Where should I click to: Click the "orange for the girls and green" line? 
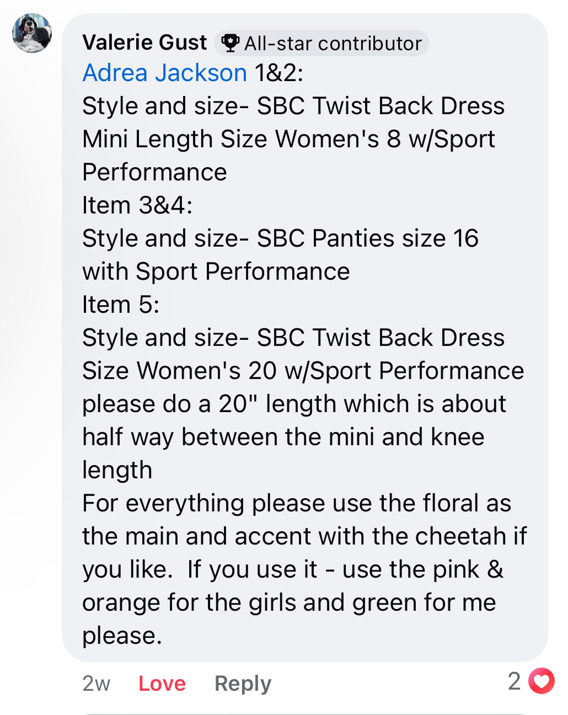tap(289, 602)
